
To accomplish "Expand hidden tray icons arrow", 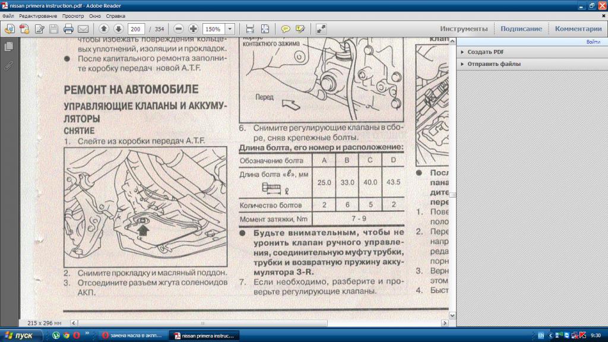I will click(x=550, y=335).
